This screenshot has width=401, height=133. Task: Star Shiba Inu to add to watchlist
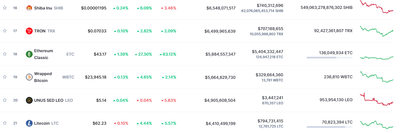(x=5, y=8)
